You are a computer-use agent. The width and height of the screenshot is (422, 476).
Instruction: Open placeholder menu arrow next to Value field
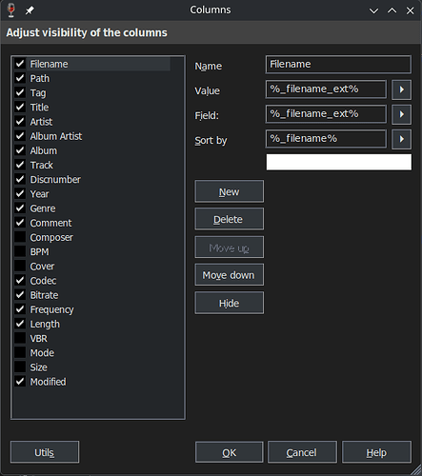click(401, 89)
